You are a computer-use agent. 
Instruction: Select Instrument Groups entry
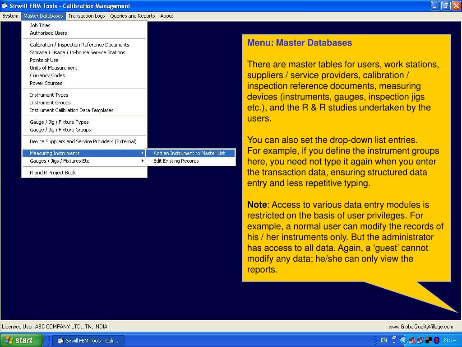click(84, 103)
